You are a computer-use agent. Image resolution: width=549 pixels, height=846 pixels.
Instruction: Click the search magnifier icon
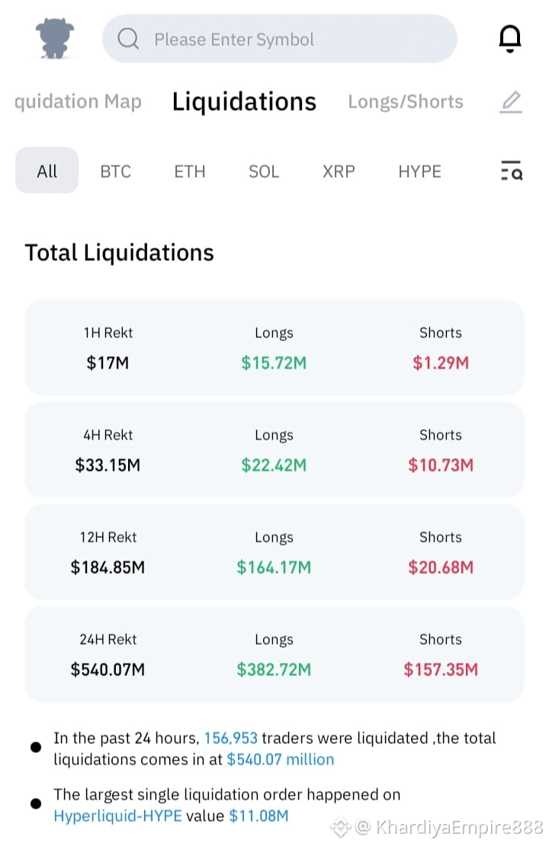[128, 39]
